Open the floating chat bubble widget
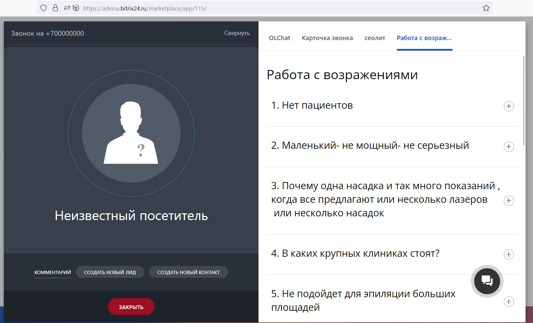The image size is (533, 323). [487, 281]
